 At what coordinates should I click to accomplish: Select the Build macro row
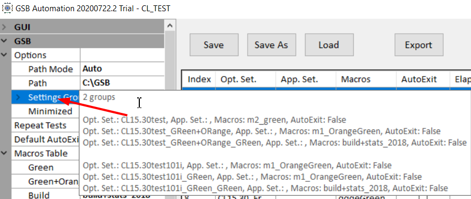[46, 195]
